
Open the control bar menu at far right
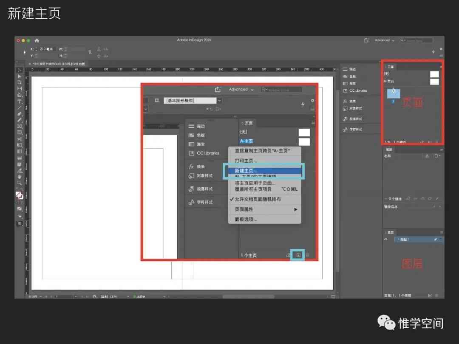click(441, 56)
